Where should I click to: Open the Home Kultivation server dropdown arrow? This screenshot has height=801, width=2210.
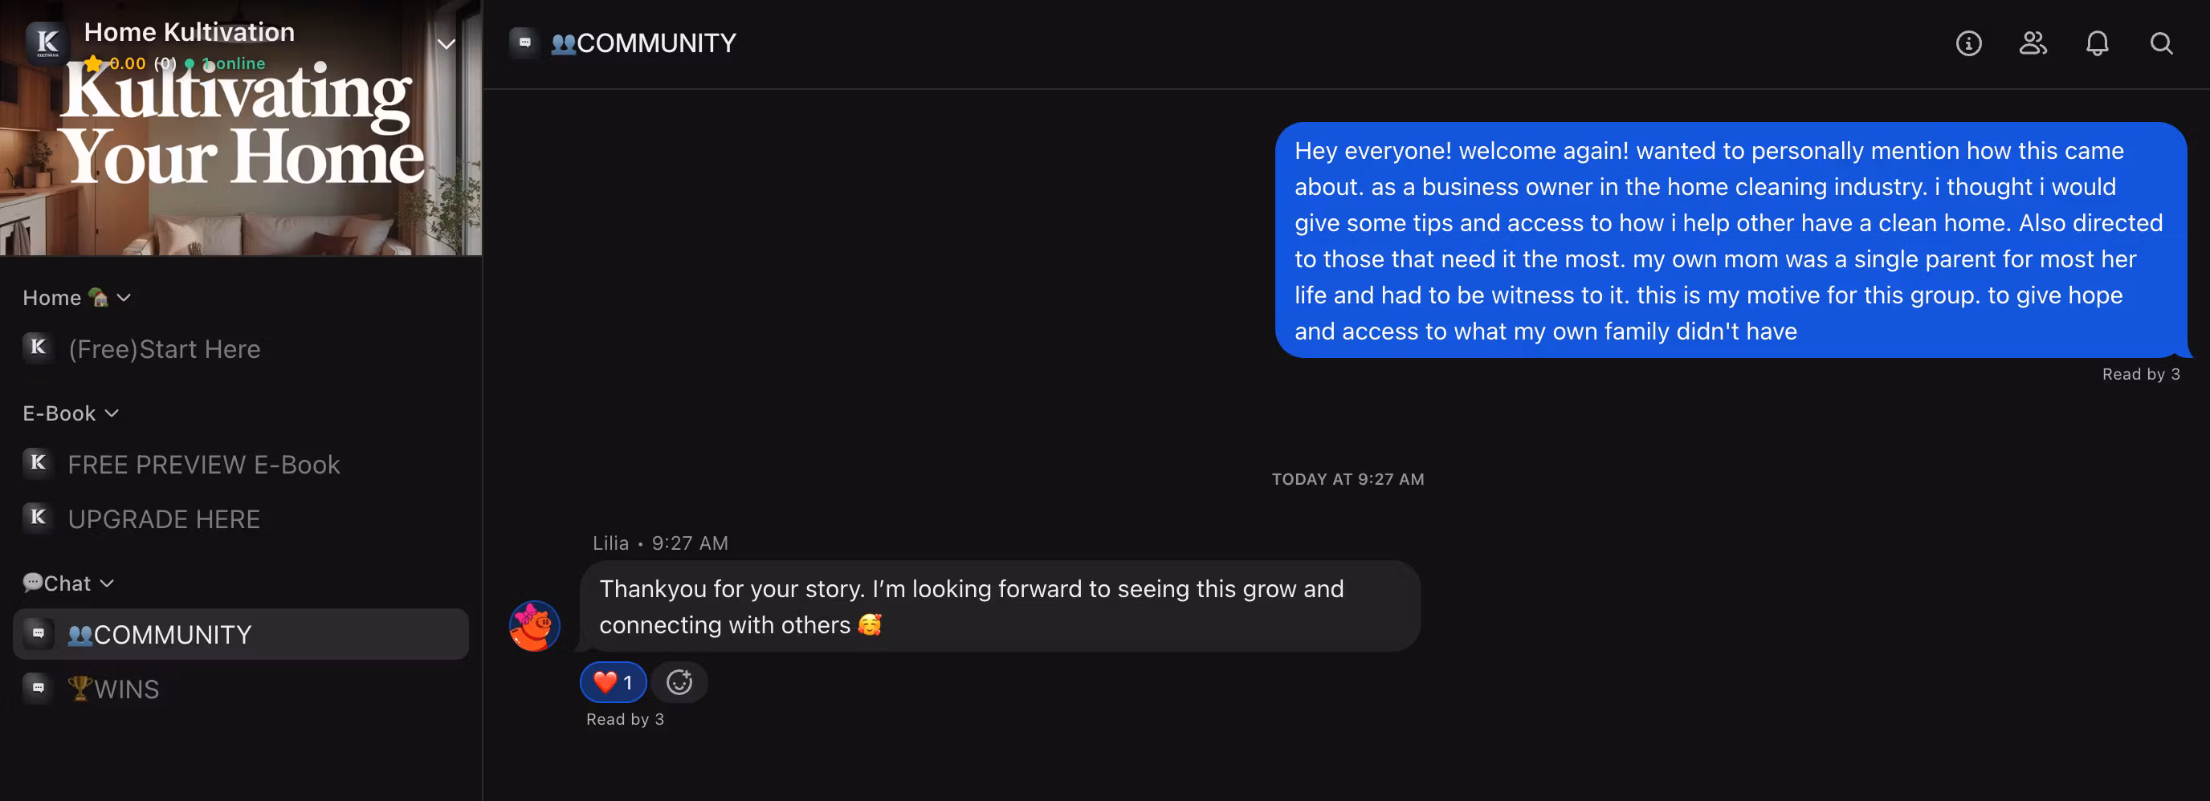(x=446, y=43)
